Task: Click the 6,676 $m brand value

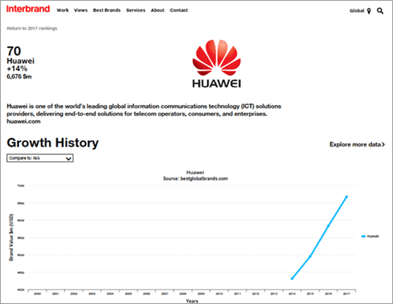Action: point(19,76)
